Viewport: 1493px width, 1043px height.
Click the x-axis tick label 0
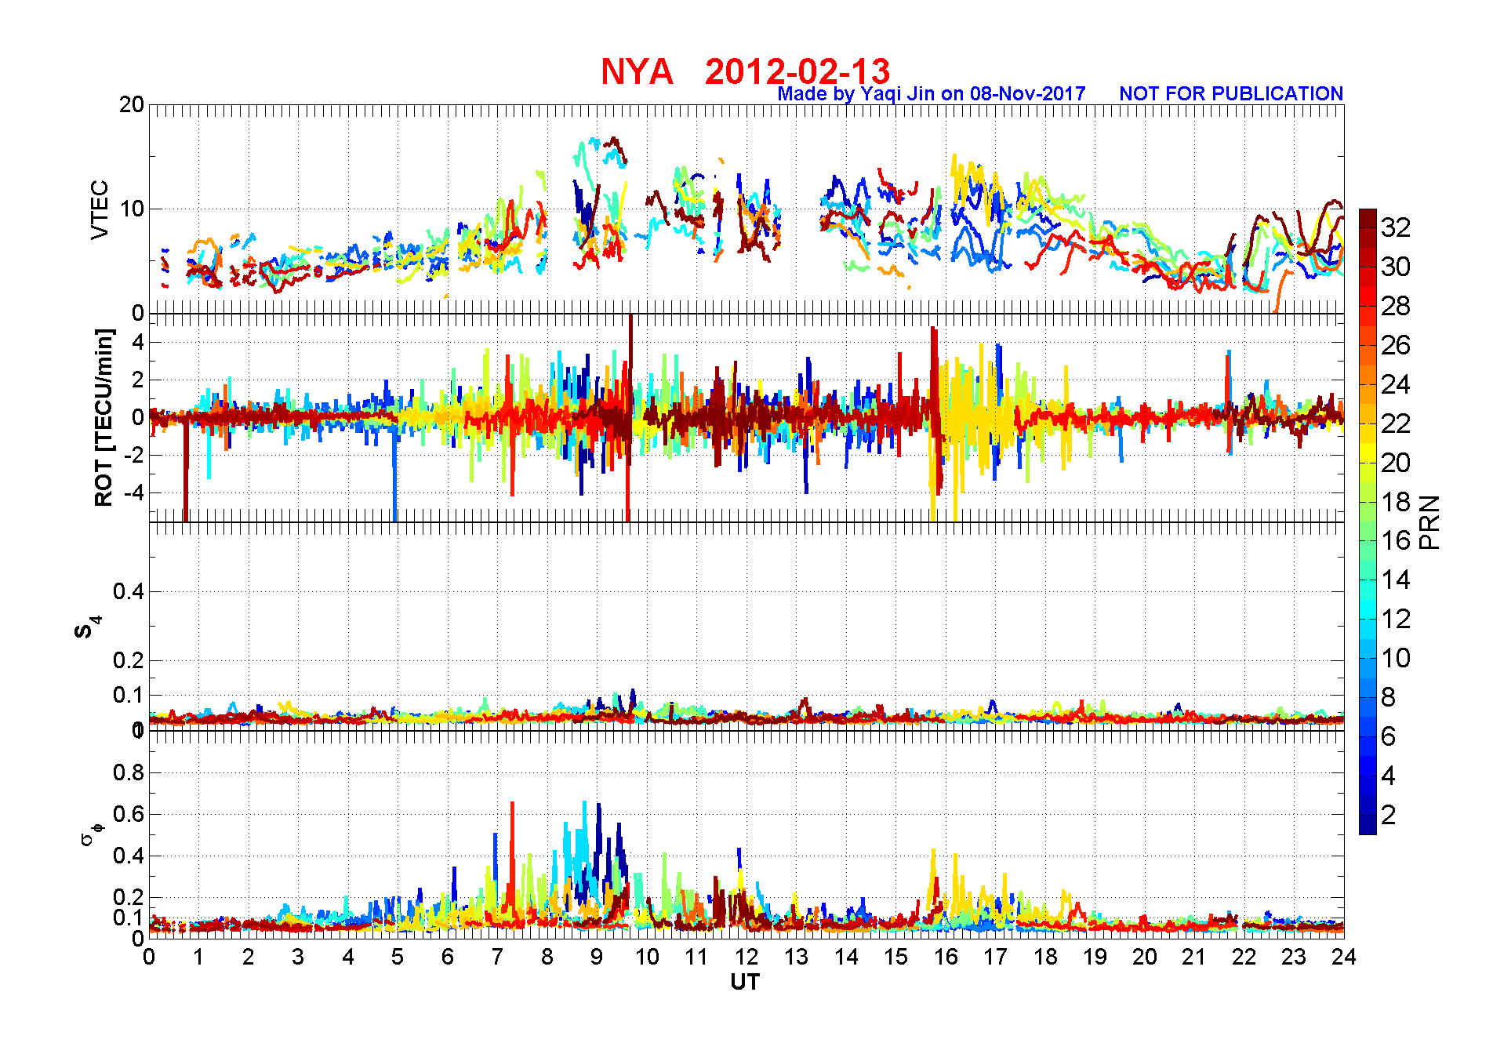click(x=149, y=957)
